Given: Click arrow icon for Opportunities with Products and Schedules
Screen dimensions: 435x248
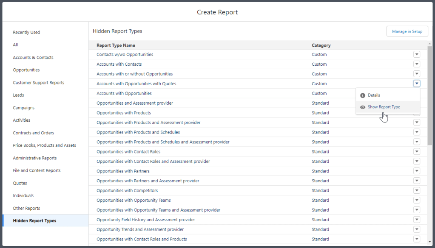Looking at the screenshot, I should point(417,132).
